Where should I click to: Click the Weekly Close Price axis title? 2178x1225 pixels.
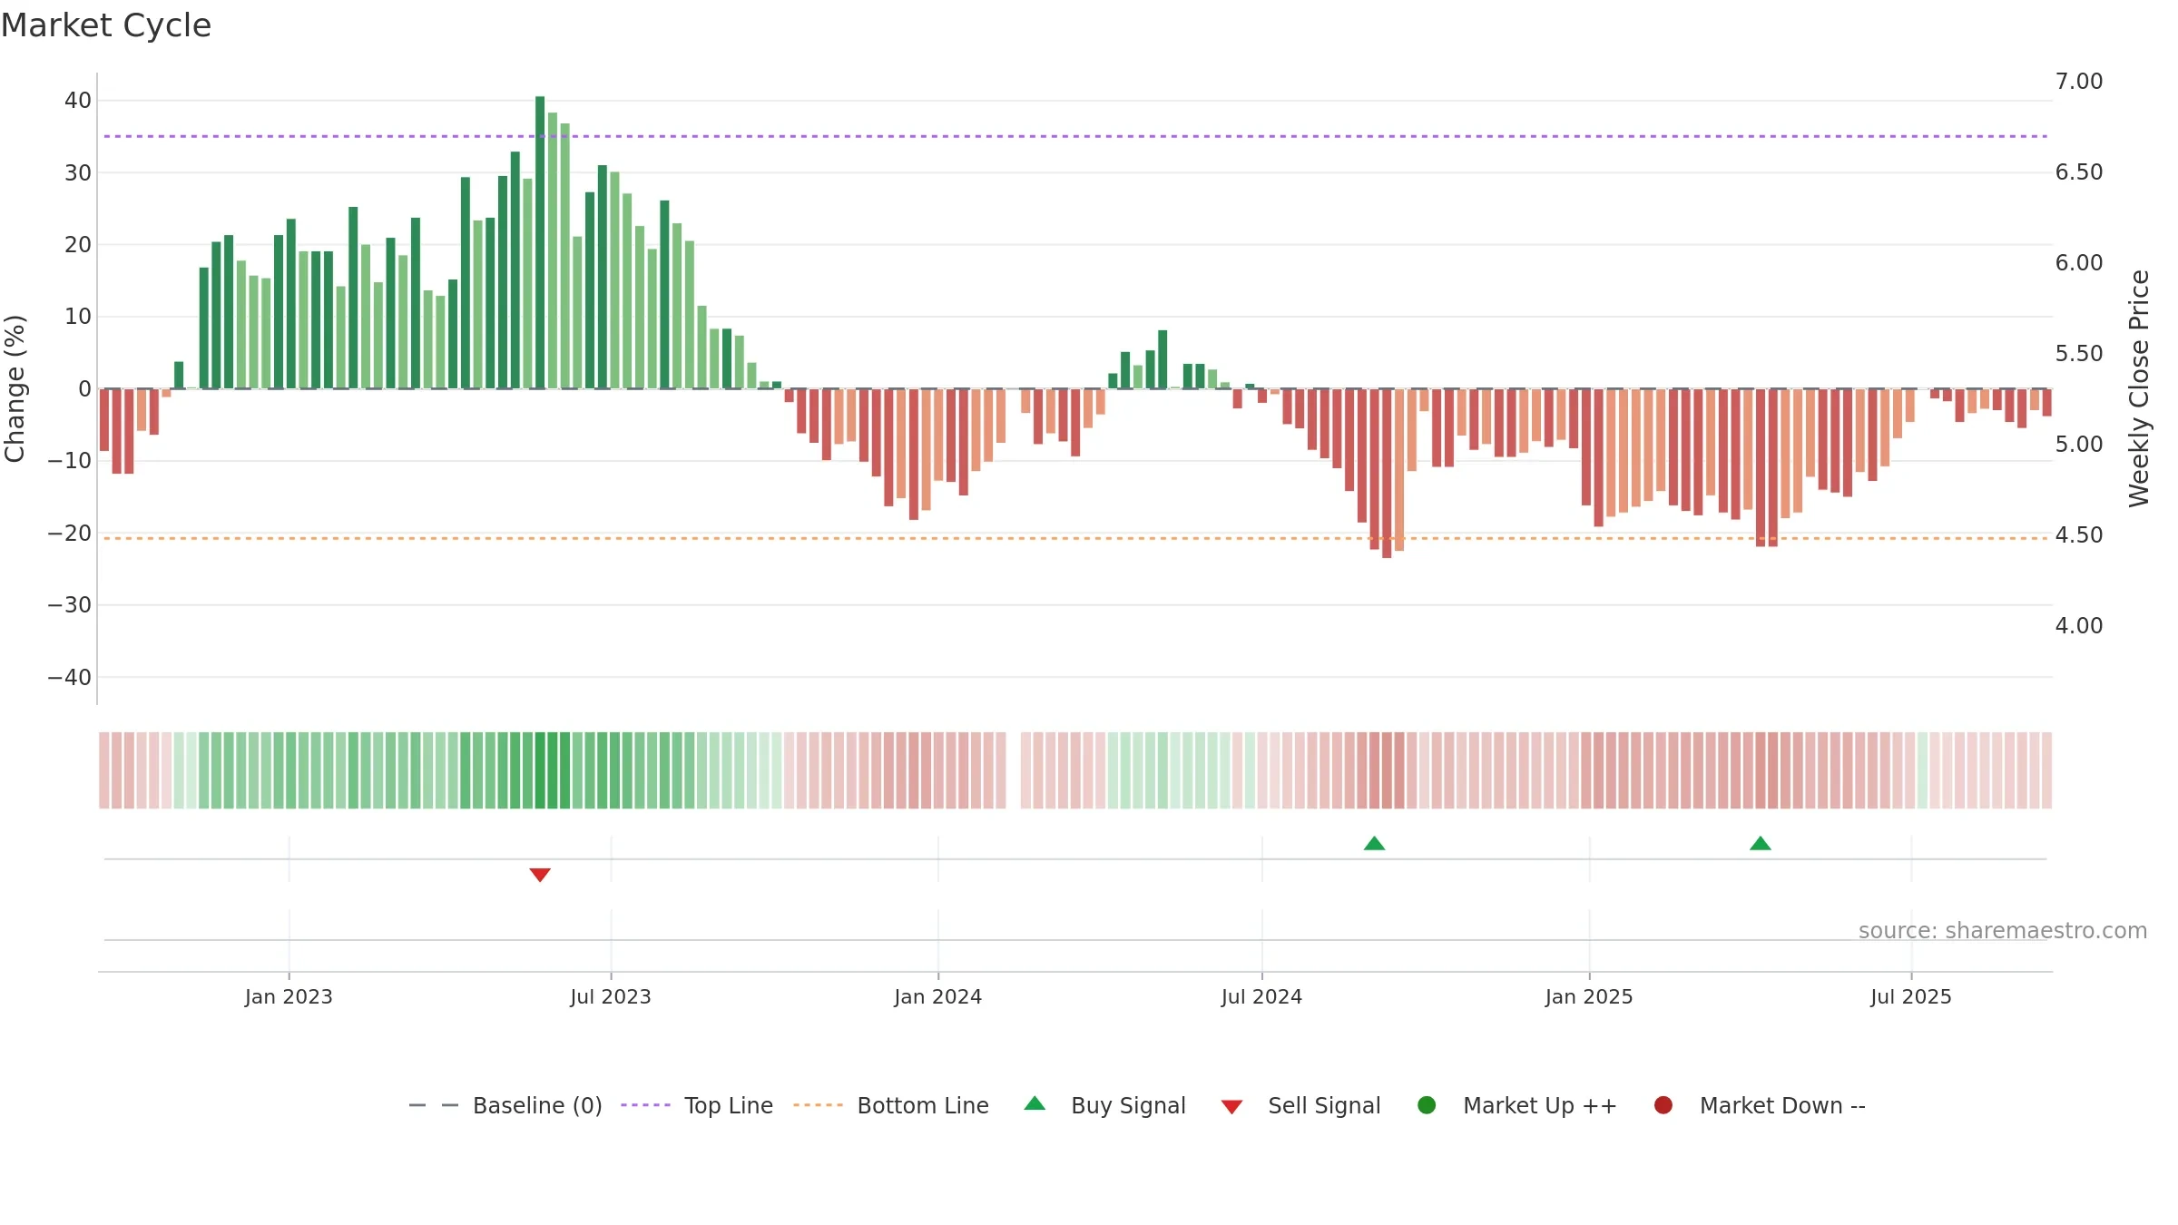click(2139, 388)
